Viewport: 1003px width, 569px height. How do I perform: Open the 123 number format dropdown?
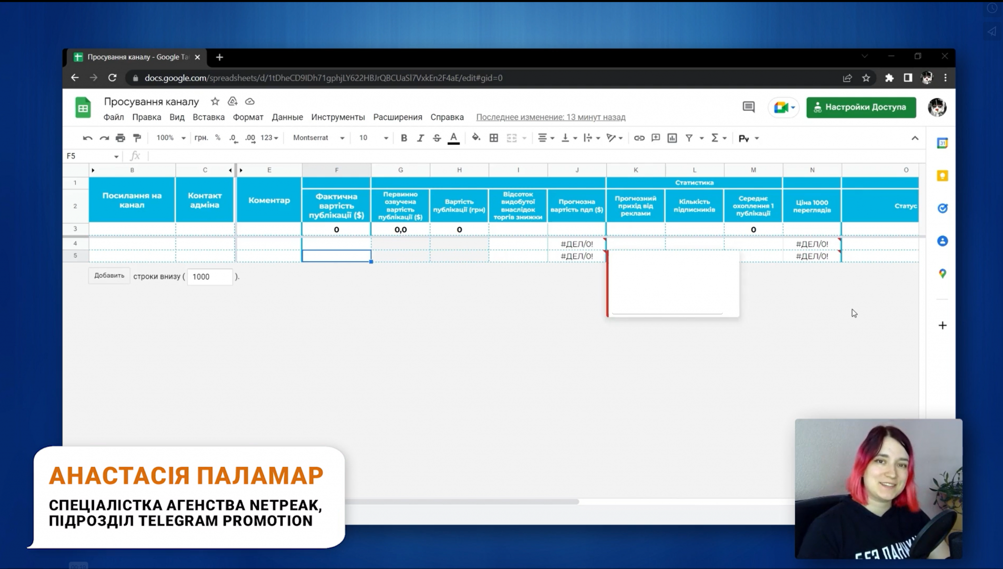tap(269, 138)
